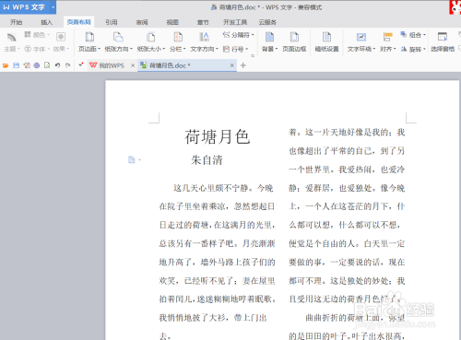Expand the arrow beside WPS 文字 button
The image size is (461, 340).
pyautogui.click(x=53, y=7)
